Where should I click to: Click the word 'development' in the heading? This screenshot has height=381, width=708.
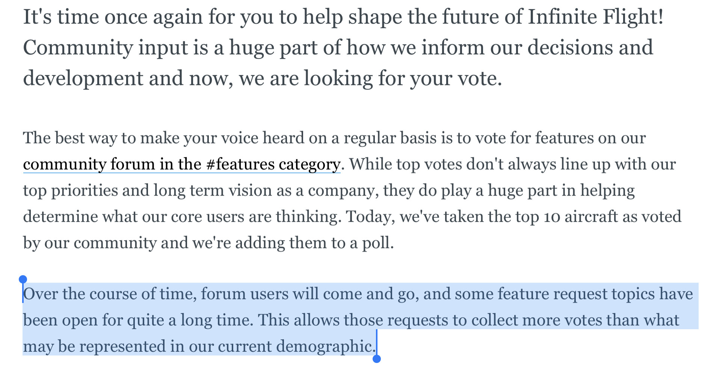tap(83, 78)
